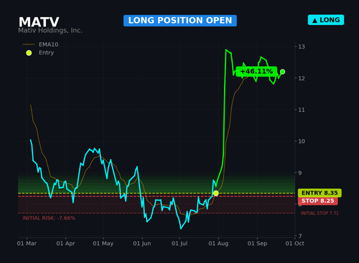Screen dimensions: 359x263
Task: Click the EMA10 legend line sample
Action: click(x=29, y=44)
